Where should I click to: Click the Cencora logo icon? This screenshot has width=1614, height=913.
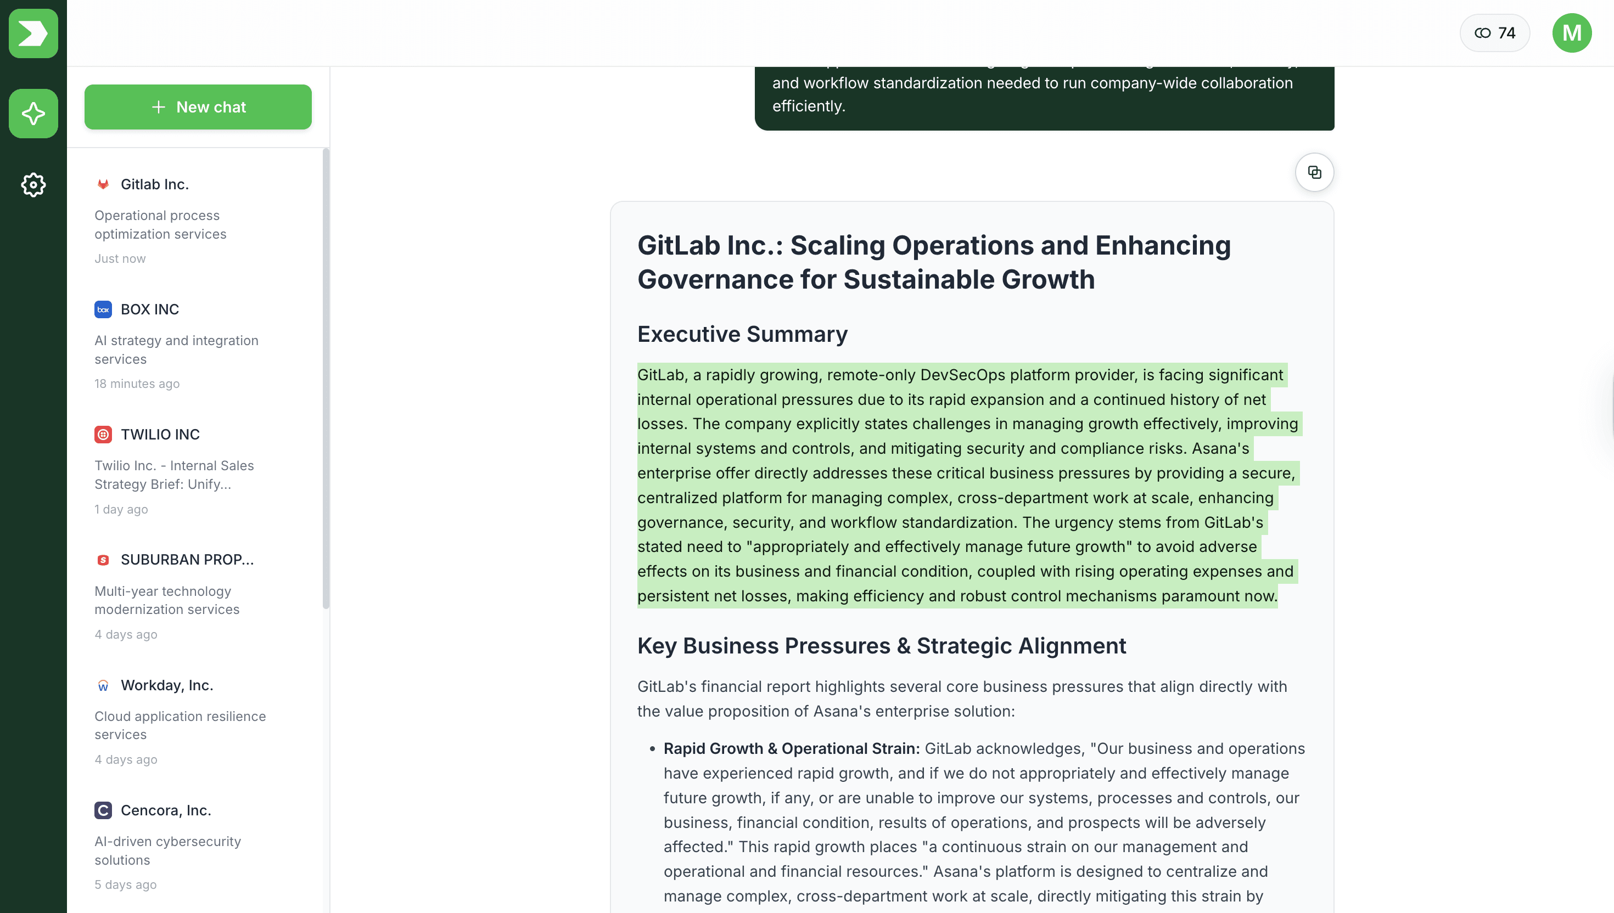[103, 810]
